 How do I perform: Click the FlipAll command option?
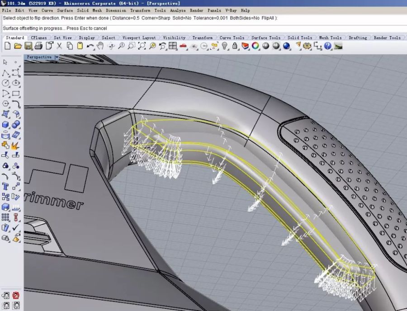(x=267, y=18)
